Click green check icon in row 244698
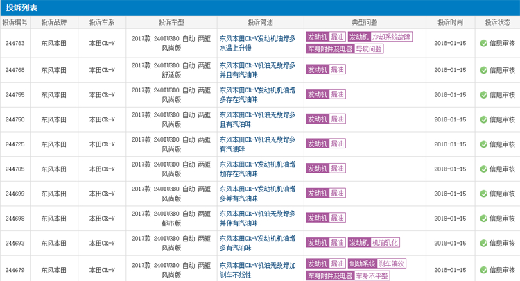The height and width of the screenshot is (281, 520). tap(483, 219)
